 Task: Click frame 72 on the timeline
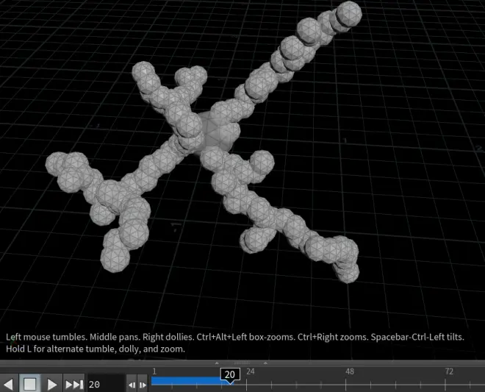[449, 371]
